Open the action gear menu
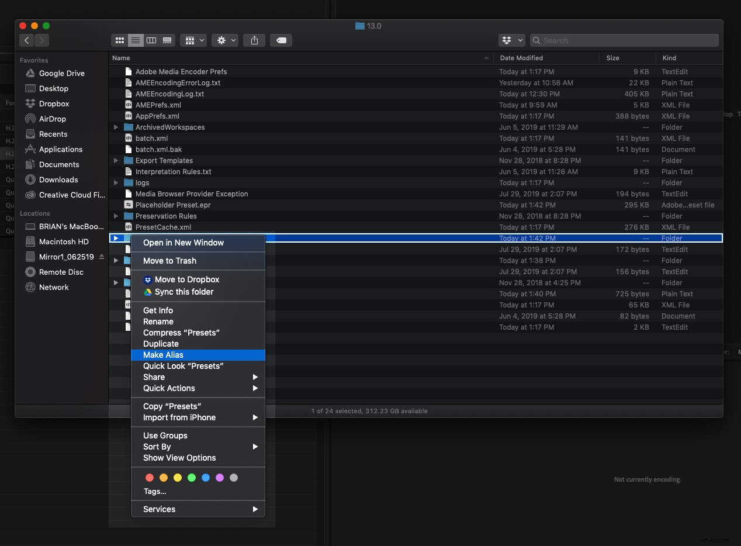This screenshot has height=546, width=741. [225, 40]
